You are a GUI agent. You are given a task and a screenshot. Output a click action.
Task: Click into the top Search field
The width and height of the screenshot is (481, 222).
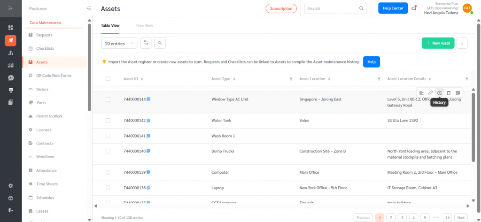332,8
